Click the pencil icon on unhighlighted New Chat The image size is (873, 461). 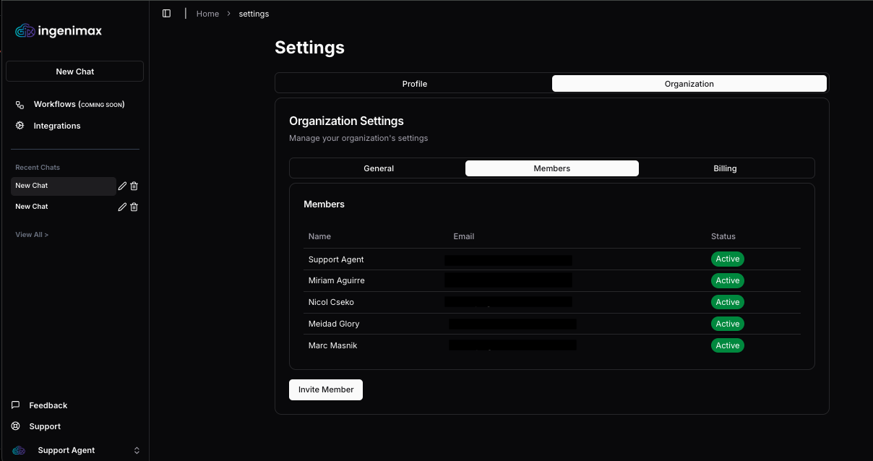click(123, 207)
